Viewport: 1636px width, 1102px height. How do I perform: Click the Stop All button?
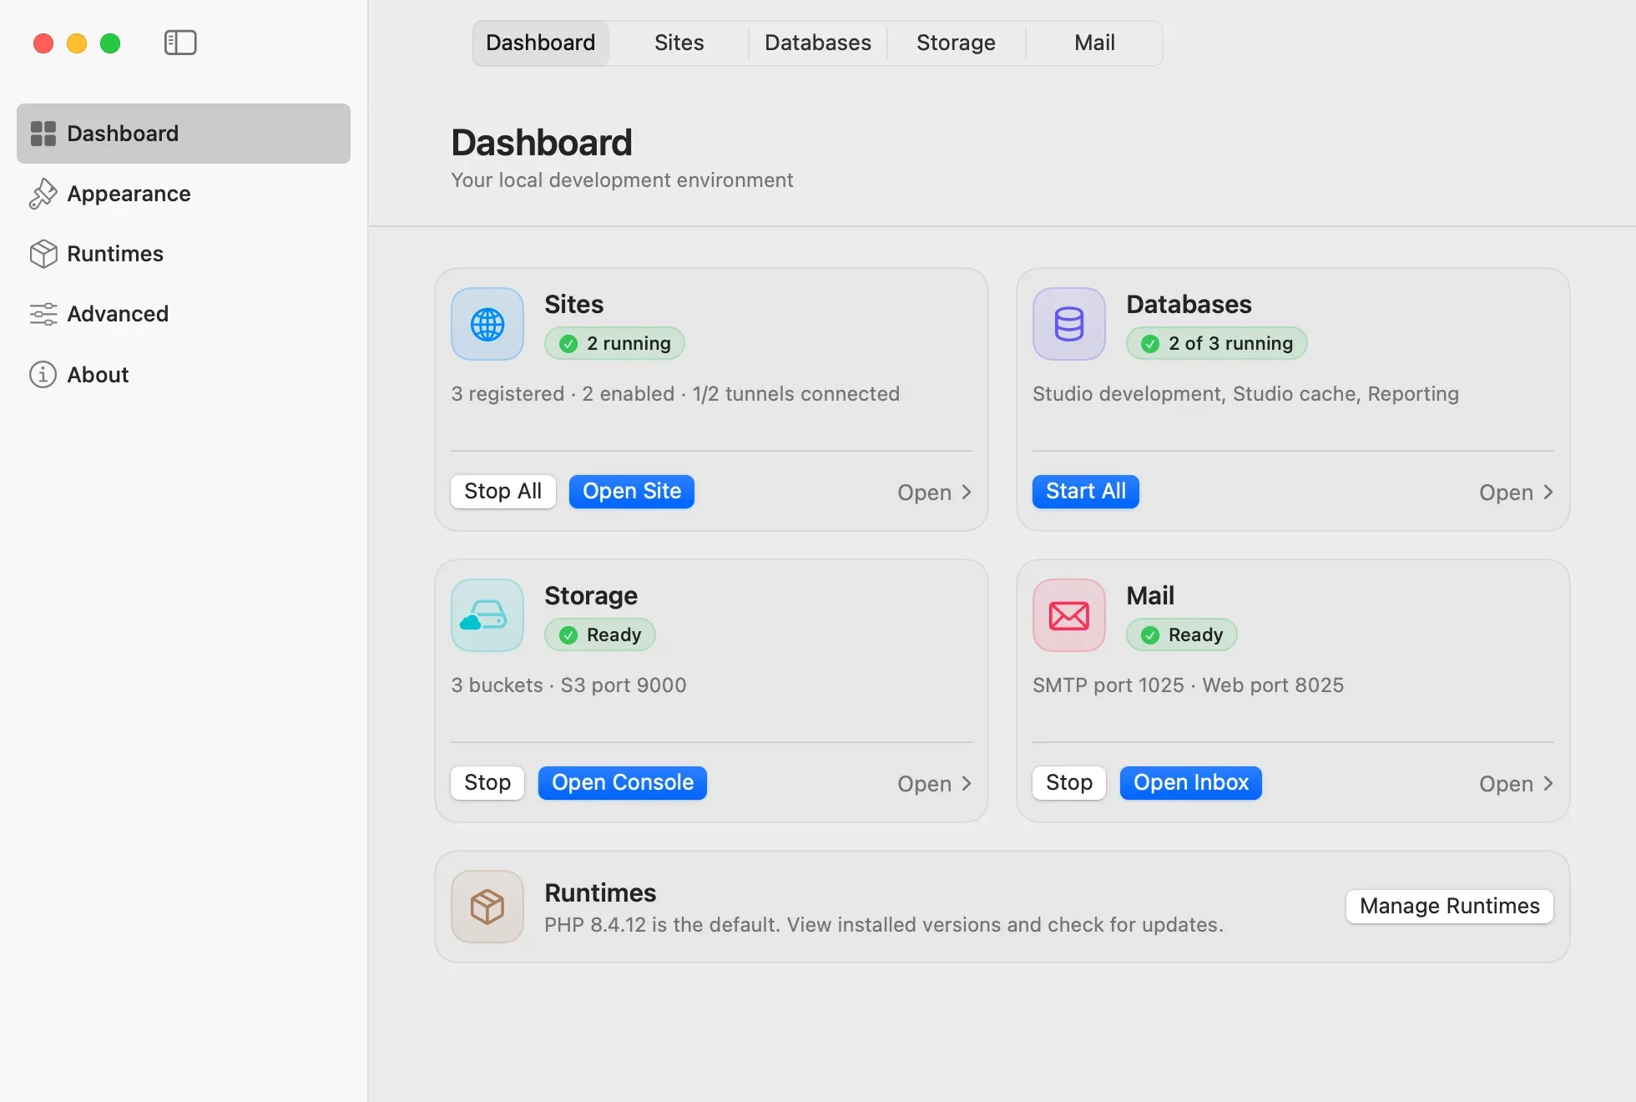[503, 491]
